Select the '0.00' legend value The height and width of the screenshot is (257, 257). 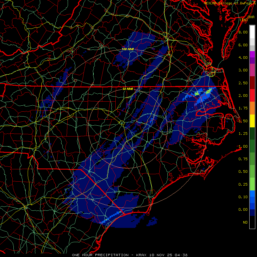tap(243, 210)
